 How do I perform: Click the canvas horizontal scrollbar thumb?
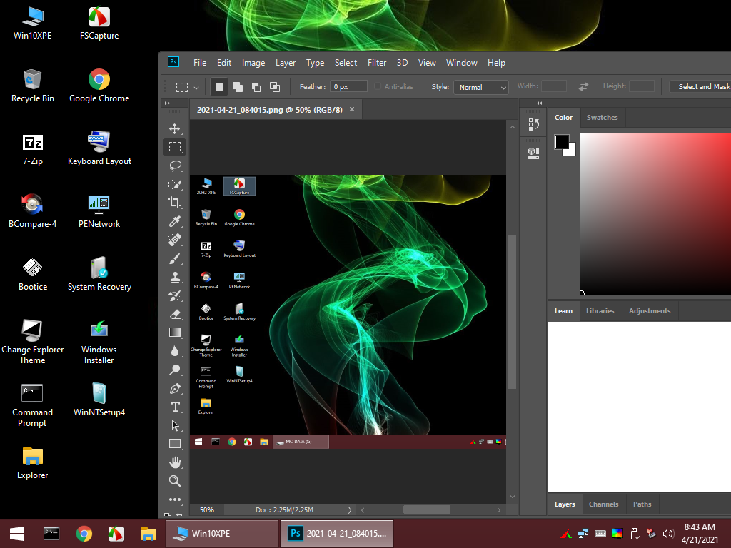427,509
